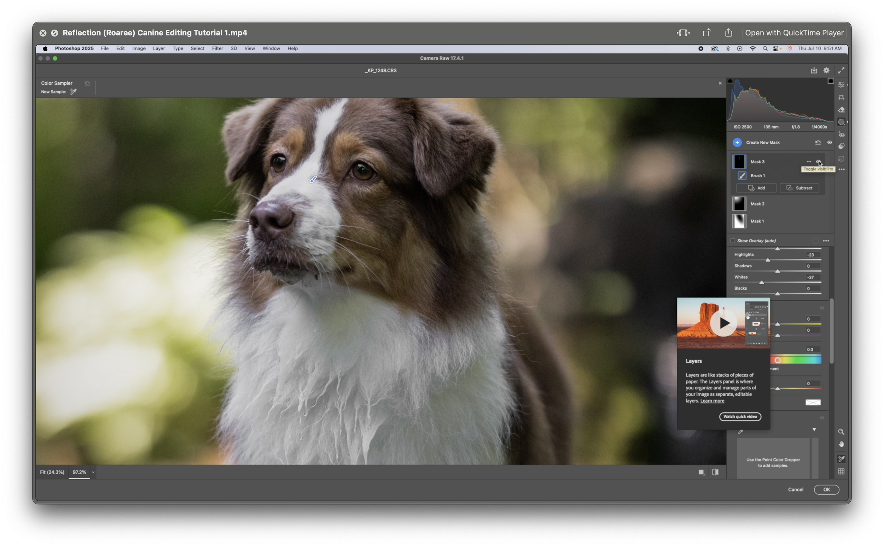The width and height of the screenshot is (884, 547).
Task: Click the before/after split view icon
Action: pyautogui.click(x=715, y=472)
